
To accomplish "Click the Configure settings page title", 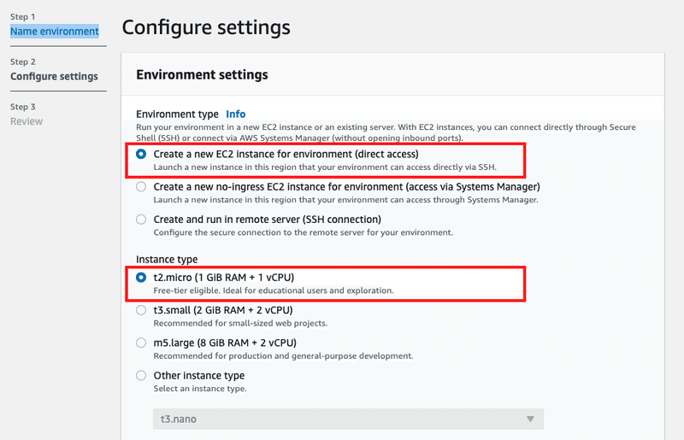I will [206, 27].
